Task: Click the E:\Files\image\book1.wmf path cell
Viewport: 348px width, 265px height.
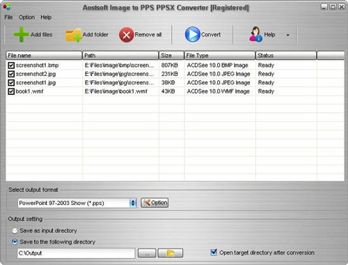Action: 116,91
